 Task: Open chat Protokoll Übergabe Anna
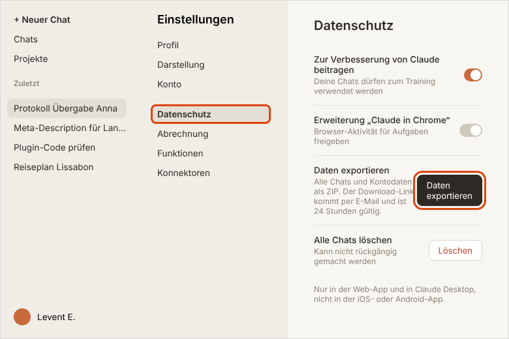click(x=67, y=108)
